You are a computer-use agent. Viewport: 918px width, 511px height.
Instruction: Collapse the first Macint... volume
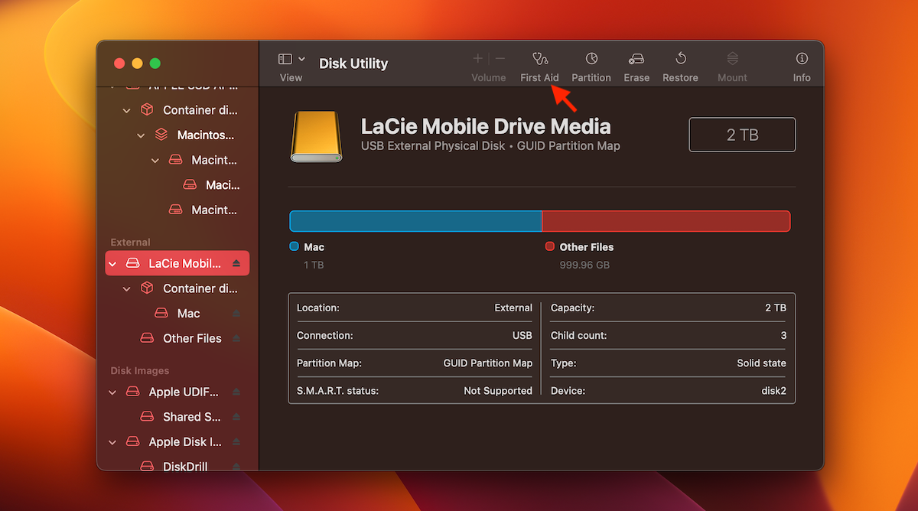click(x=155, y=161)
